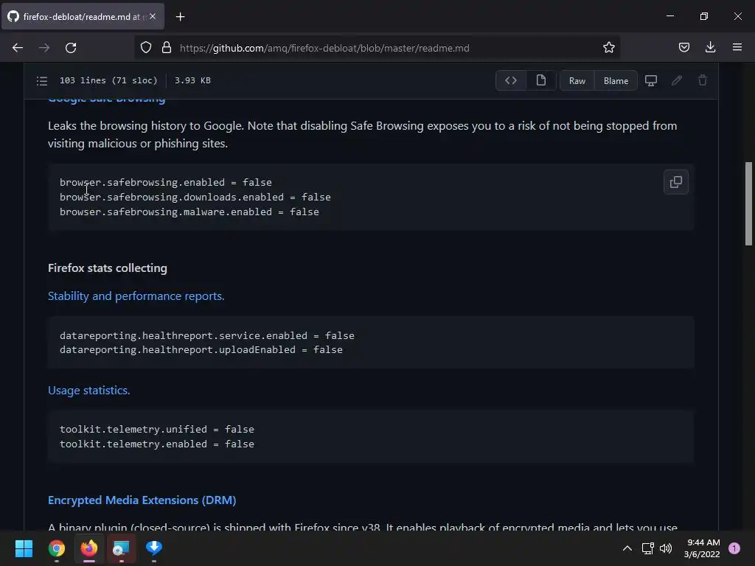Click toolkit.telemetry.enabled = false line
This screenshot has width=755, height=566.
[157, 444]
